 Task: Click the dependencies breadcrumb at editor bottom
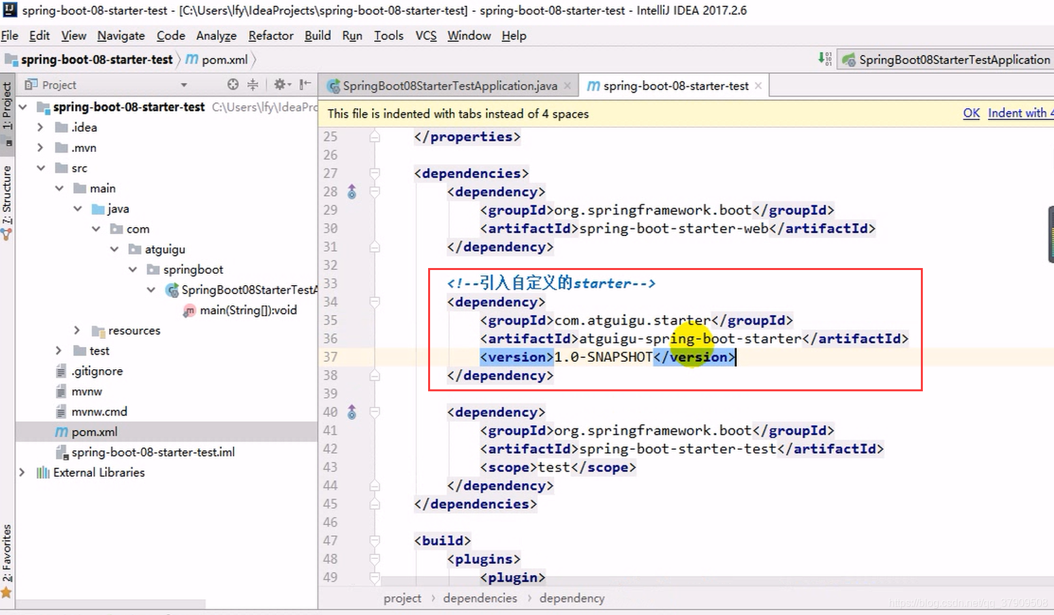pos(480,598)
